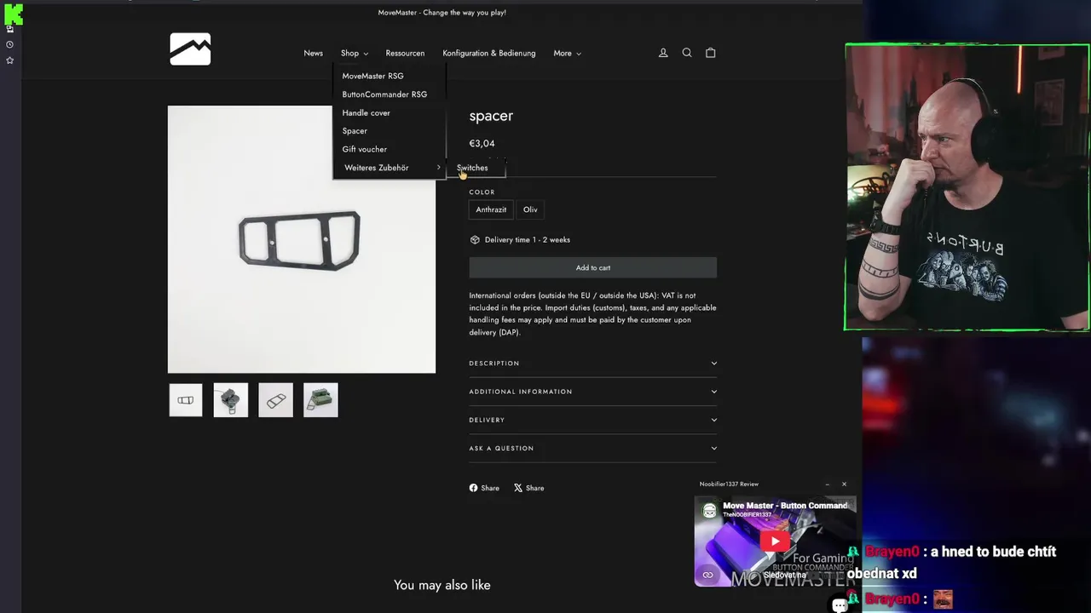Choose Handle cover menu item

pos(366,112)
